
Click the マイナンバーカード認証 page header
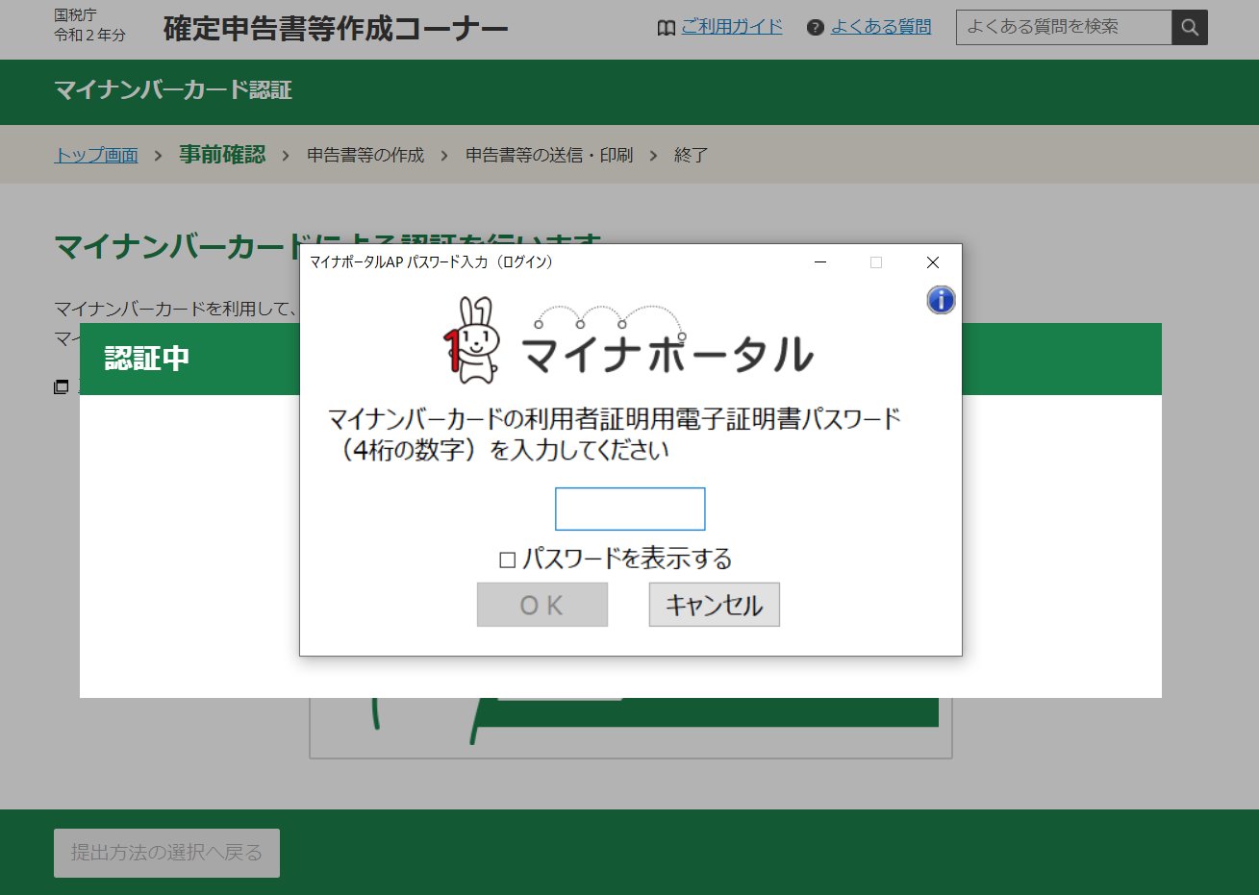point(173,90)
